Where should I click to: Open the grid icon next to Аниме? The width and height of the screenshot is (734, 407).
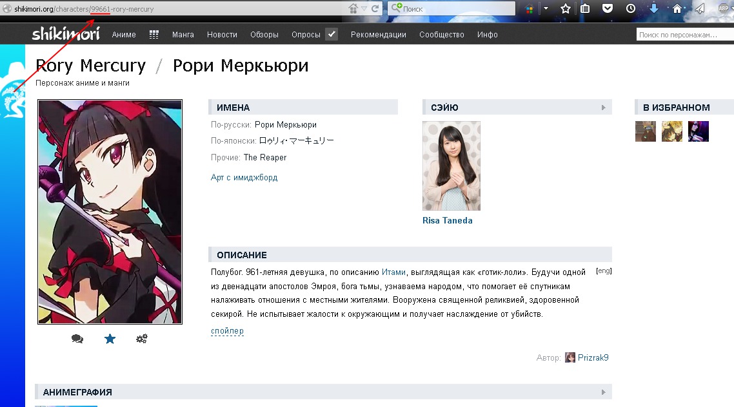coord(154,35)
